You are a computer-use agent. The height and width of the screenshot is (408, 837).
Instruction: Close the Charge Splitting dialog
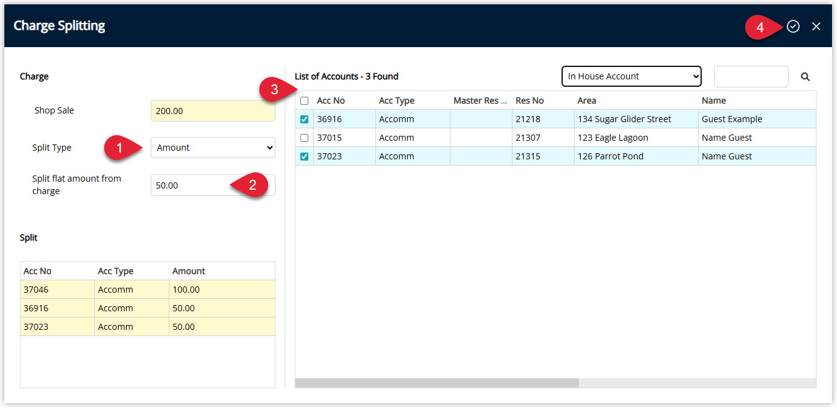816,26
